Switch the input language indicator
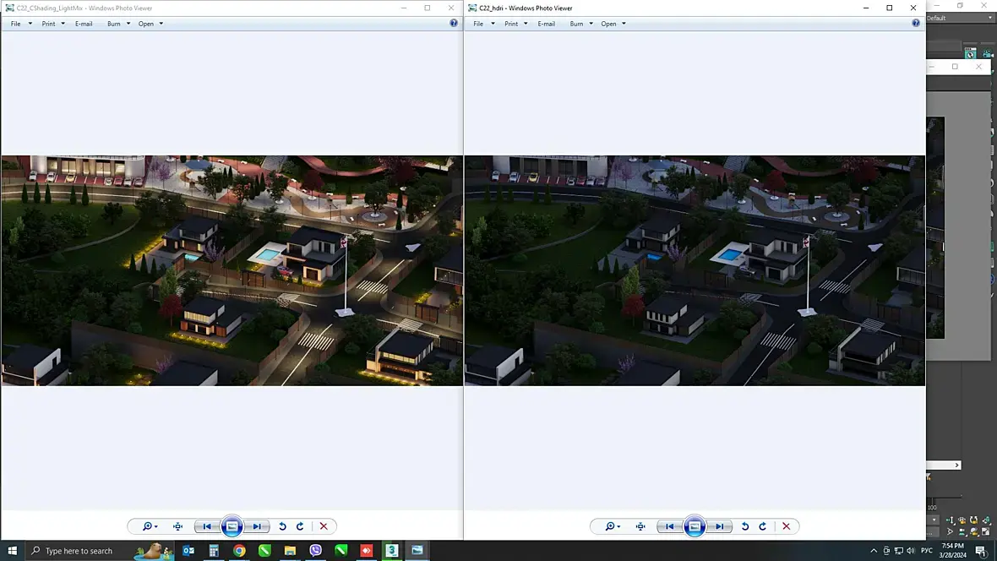 tap(927, 551)
